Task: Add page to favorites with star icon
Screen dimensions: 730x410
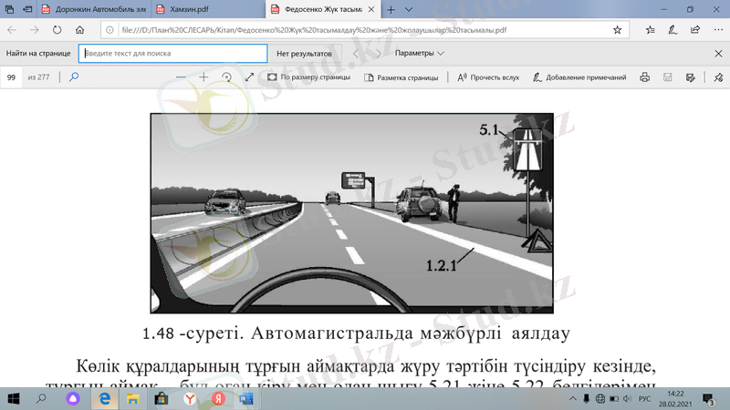Action: point(618,30)
